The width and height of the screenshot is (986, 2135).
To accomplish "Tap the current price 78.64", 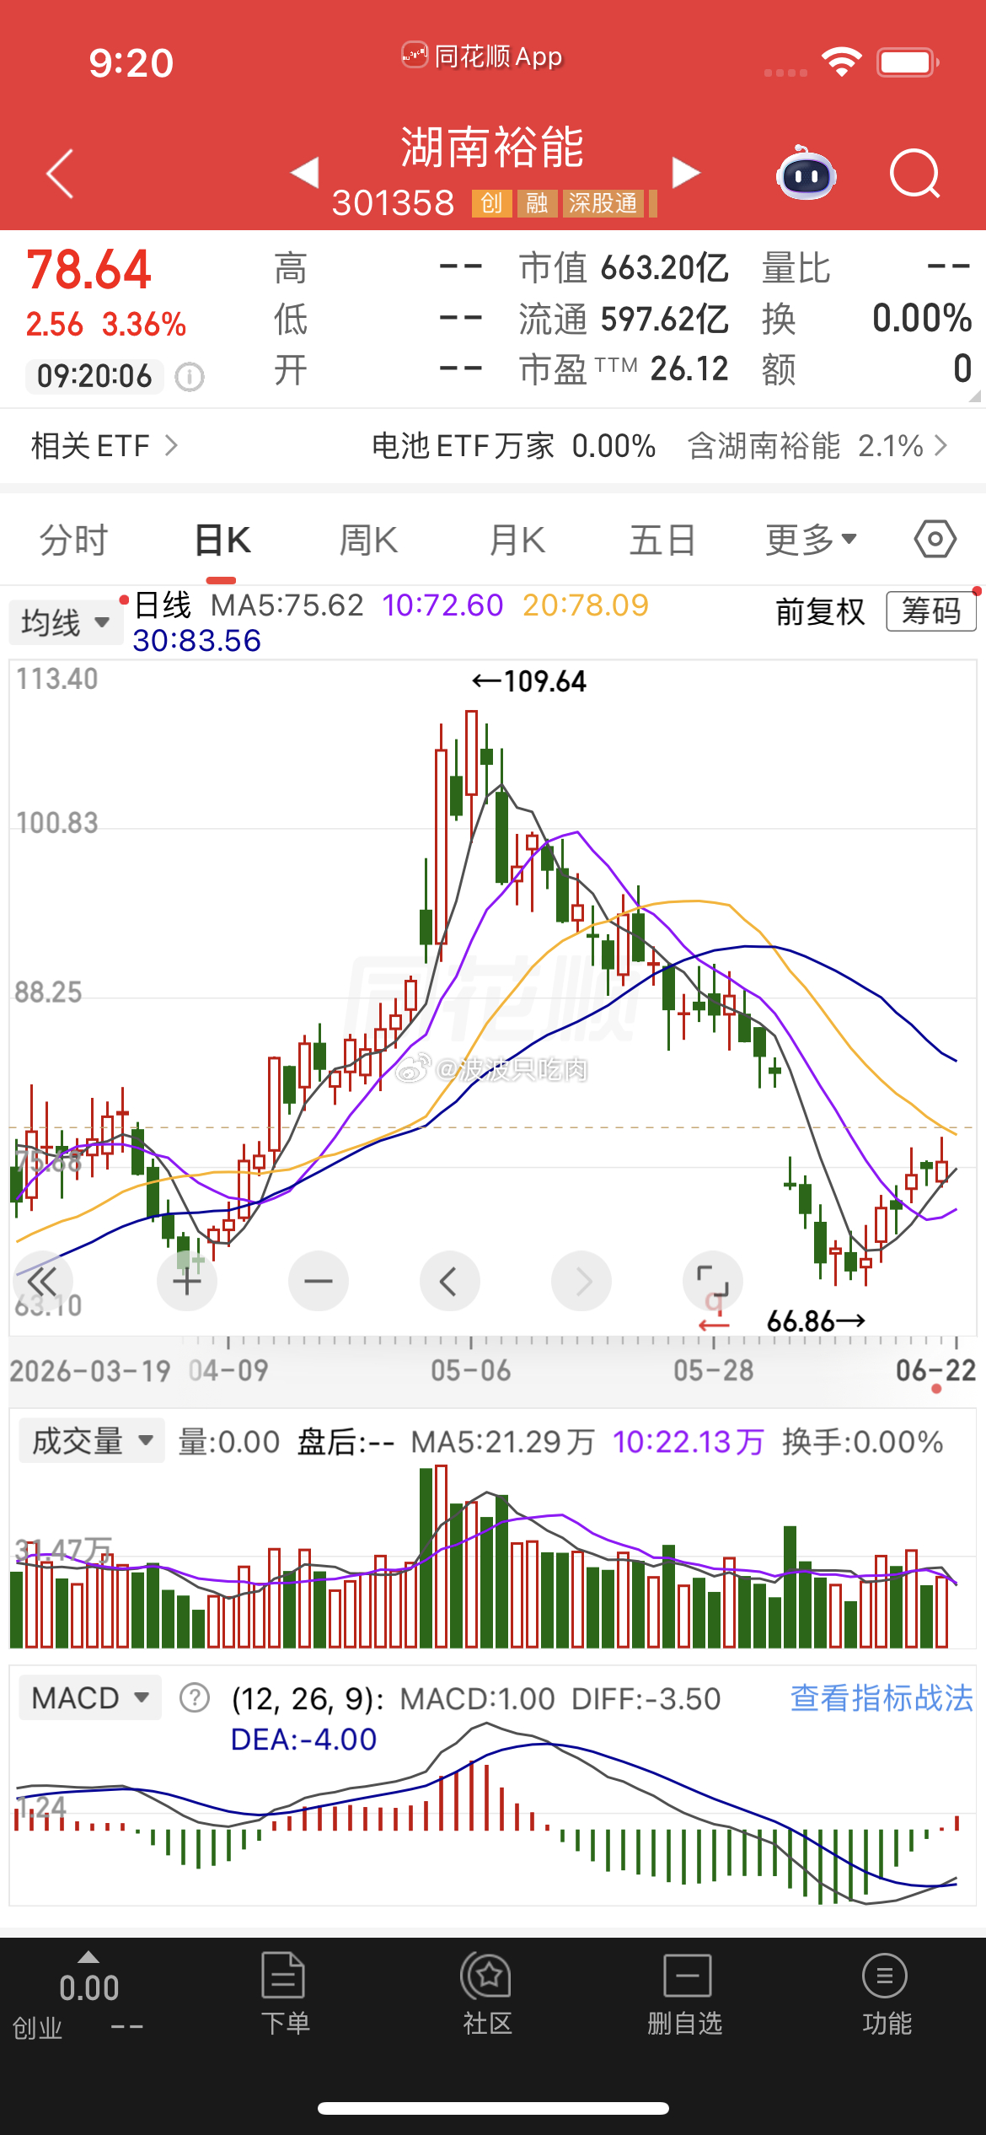I will coord(88,270).
